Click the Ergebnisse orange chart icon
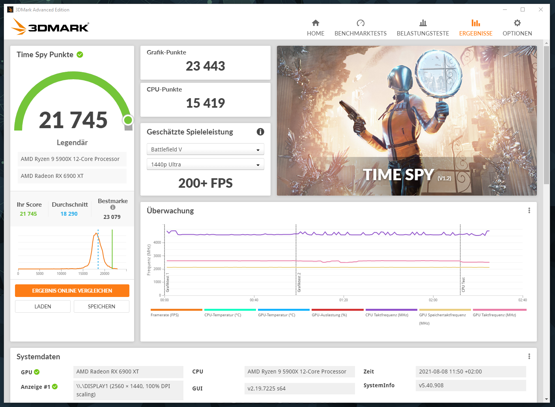The height and width of the screenshot is (407, 555). tap(476, 23)
